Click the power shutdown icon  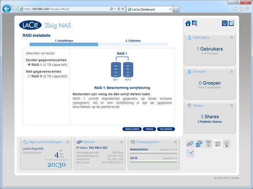point(224,23)
